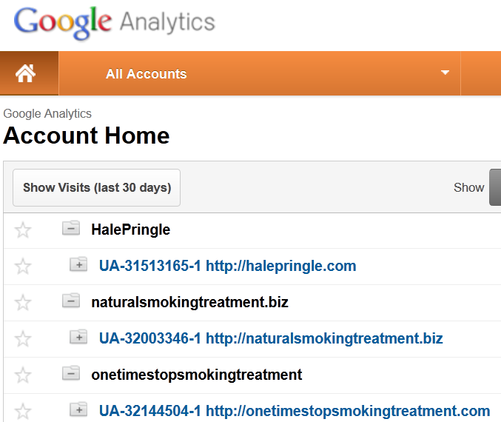The image size is (501, 422).
Task: Star the UA-32144504-1 property row
Action: [x=23, y=411]
